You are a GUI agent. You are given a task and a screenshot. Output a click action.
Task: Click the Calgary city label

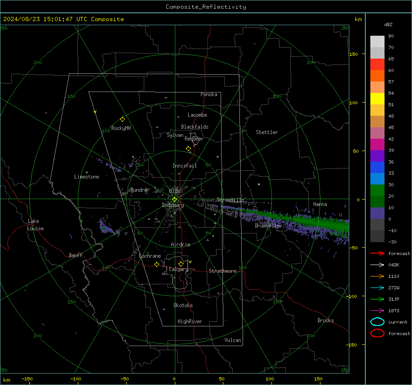pyautogui.click(x=179, y=269)
